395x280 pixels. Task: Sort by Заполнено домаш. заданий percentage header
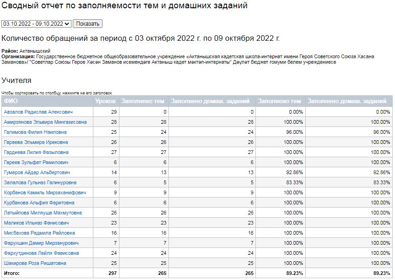[x=348, y=101]
